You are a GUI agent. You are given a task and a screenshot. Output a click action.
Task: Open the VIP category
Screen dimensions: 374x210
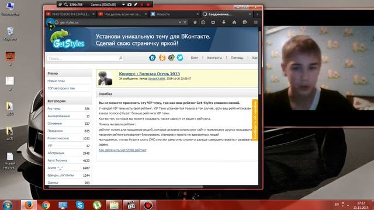[x=50, y=146]
